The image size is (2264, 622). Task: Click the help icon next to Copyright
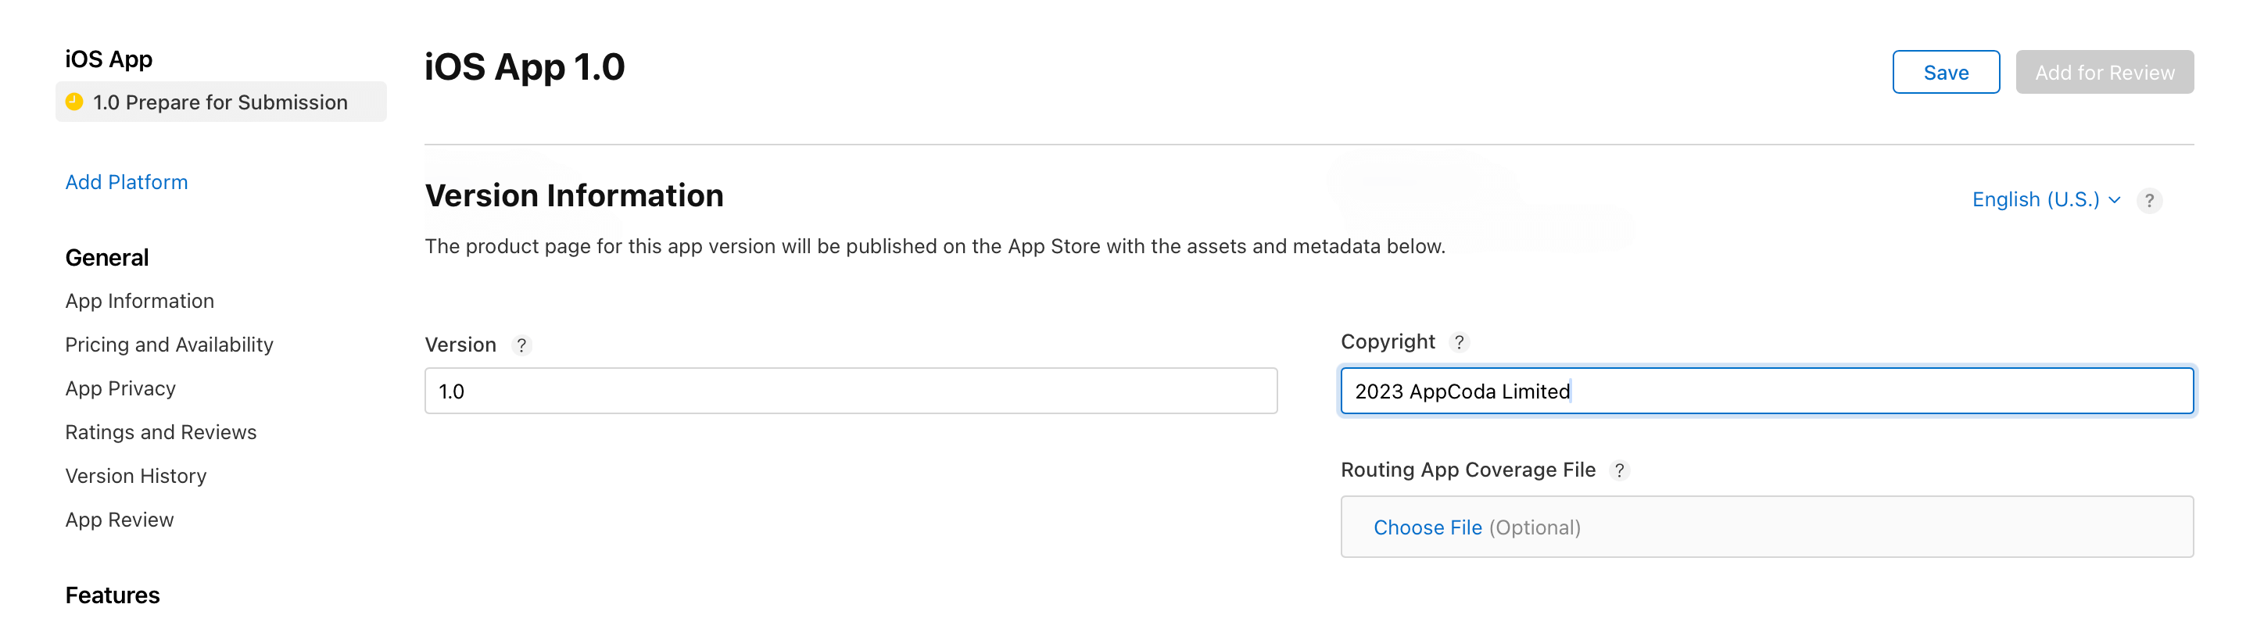click(1459, 341)
